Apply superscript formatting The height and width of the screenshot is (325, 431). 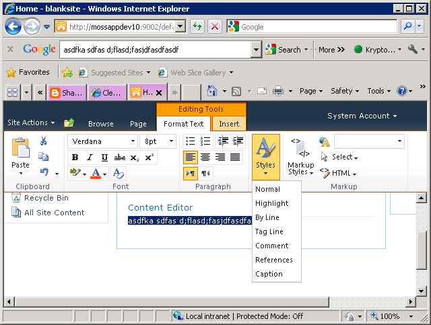point(149,157)
